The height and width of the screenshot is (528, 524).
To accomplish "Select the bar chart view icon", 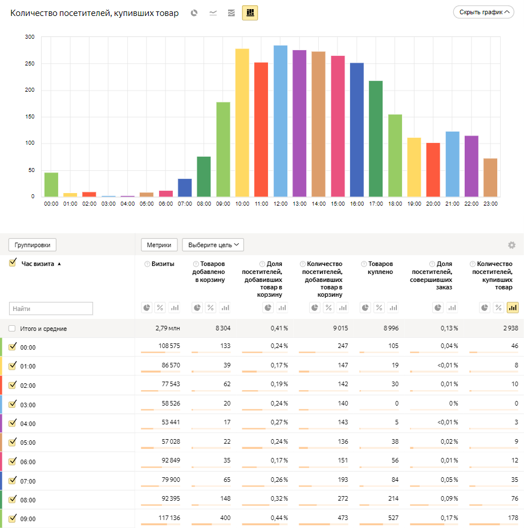I will (250, 13).
